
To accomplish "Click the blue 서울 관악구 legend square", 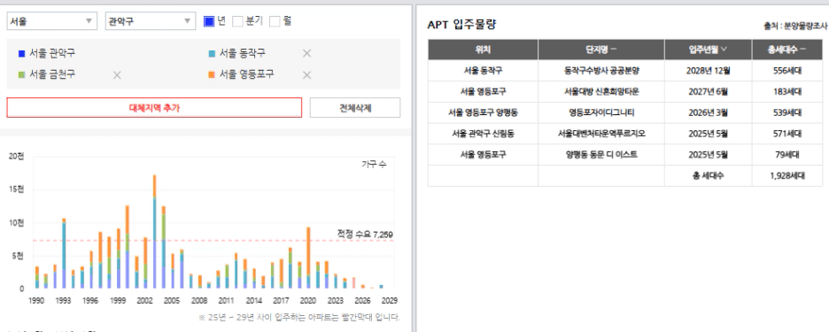I will [21, 53].
